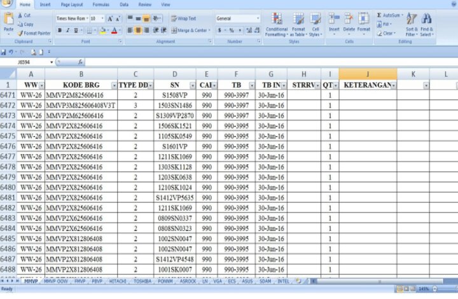The image size is (458, 299).
Task: Click the Merge & Center button
Action: (190, 30)
